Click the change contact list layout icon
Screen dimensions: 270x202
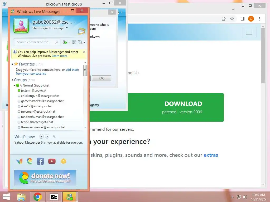pyautogui.click(x=74, y=42)
